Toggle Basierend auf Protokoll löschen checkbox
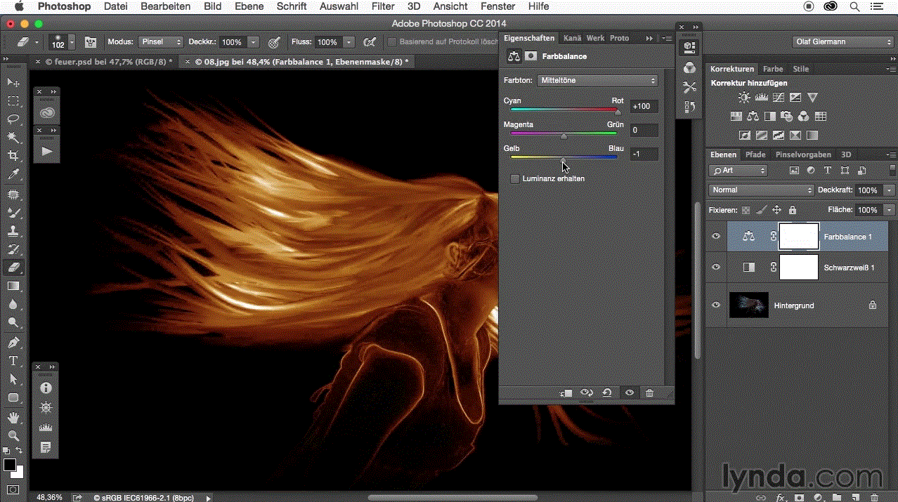This screenshot has width=898, height=502. click(x=392, y=42)
